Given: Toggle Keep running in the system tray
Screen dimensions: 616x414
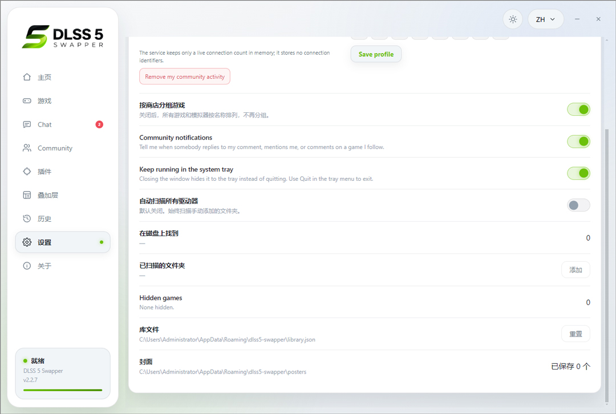Looking at the screenshot, I should point(578,173).
